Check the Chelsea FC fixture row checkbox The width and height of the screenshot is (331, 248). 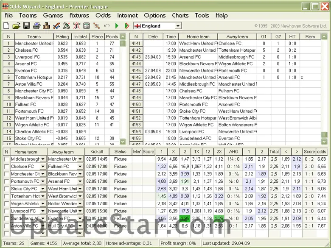coord(6,167)
